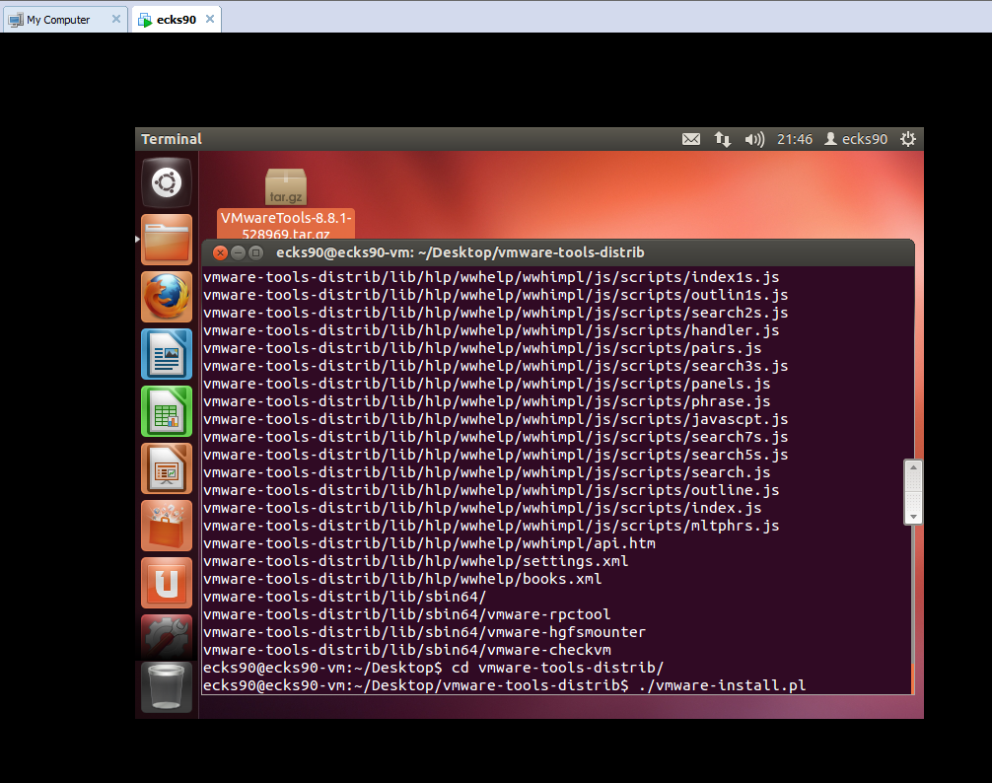Click the scripts/index.js output line
Screen dimensions: 992x783
482,509
